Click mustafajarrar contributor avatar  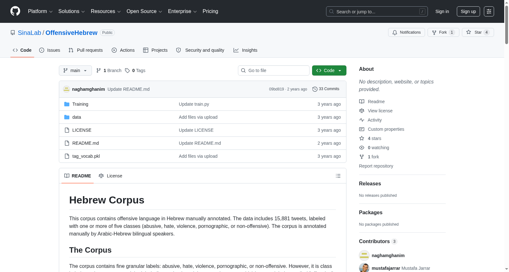pyautogui.click(x=364, y=268)
